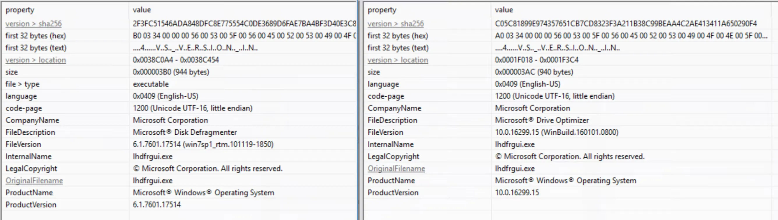Open version > sha256 link in Disk Defragmenter pane
The width and height of the screenshot is (778, 220).
click(x=33, y=24)
